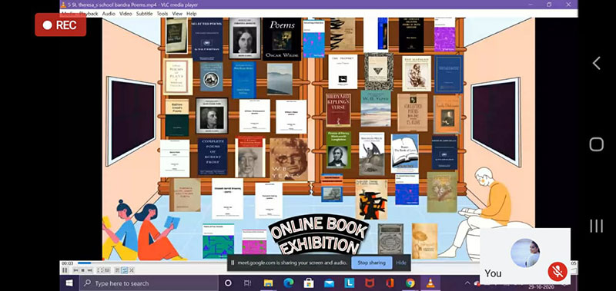Open the Video menu in VLC
The width and height of the screenshot is (616, 291).
[126, 14]
